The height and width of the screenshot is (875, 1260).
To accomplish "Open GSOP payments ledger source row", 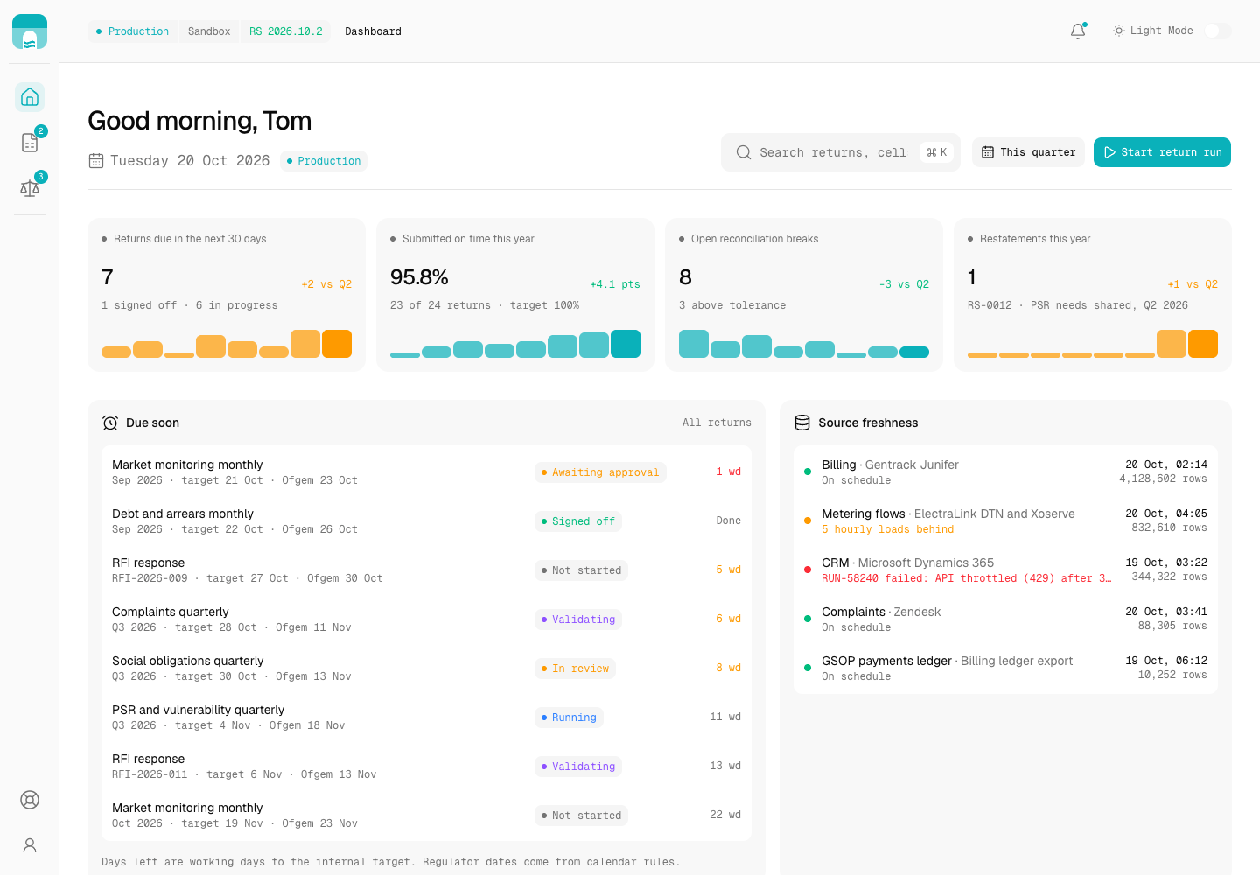I will point(1005,668).
